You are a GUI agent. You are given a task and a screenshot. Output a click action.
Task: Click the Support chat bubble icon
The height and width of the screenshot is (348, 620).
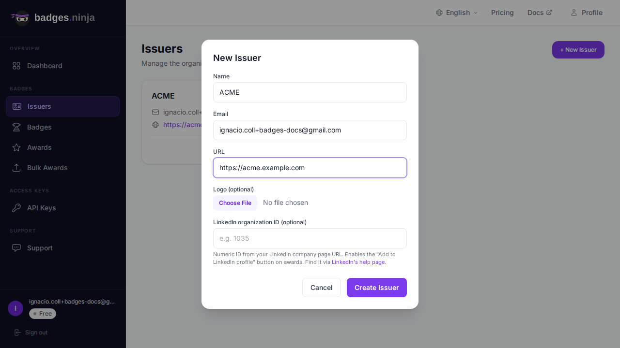click(16, 248)
